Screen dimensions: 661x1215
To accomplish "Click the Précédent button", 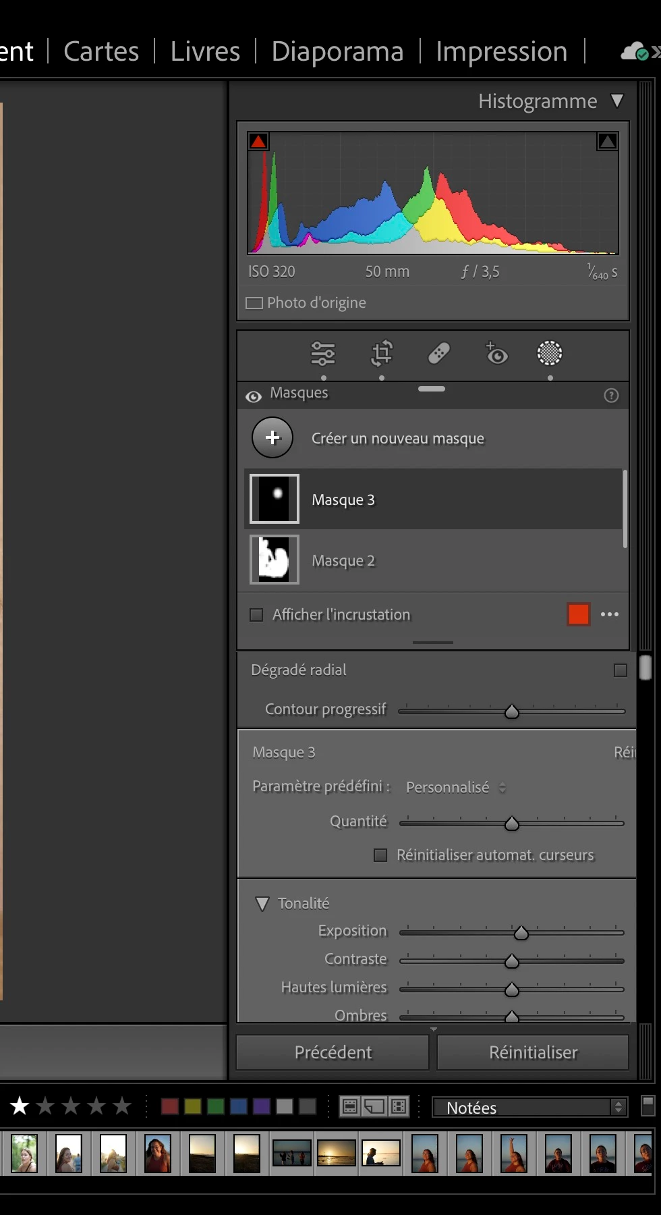I will coord(333,1052).
